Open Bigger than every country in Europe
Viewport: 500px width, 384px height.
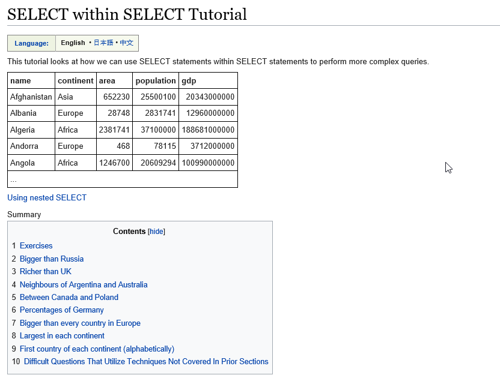click(x=80, y=323)
